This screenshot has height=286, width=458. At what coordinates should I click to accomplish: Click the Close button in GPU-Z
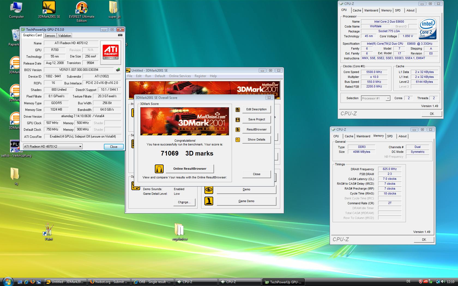114,147
